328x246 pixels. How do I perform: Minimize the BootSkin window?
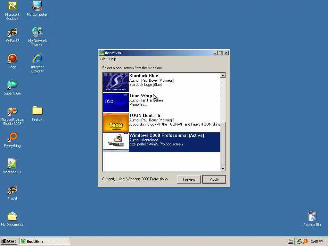point(215,53)
